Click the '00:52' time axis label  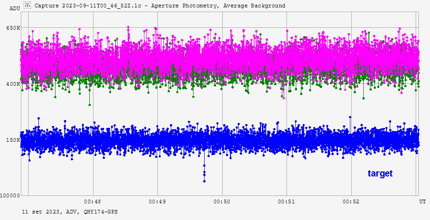(351, 201)
